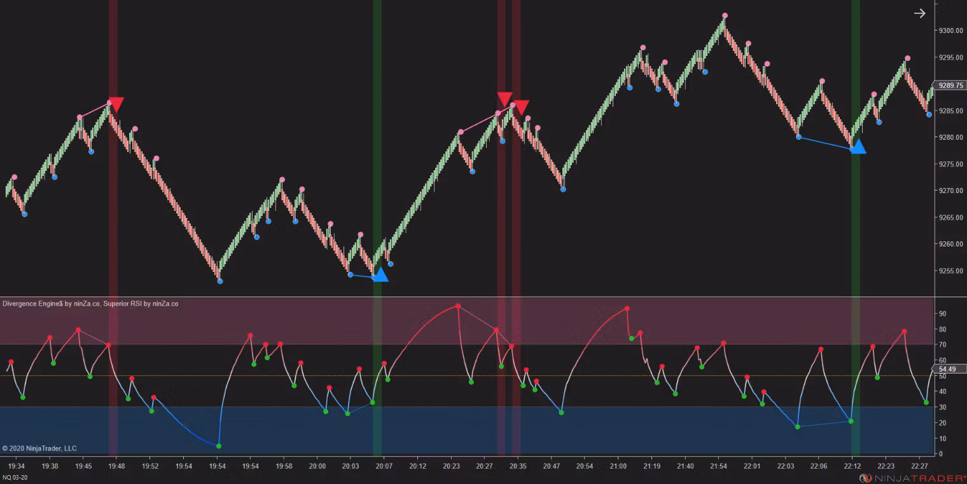Click the green highlighted zone at 22:12
Viewport: 967px width, 484px height.
[x=856, y=227]
